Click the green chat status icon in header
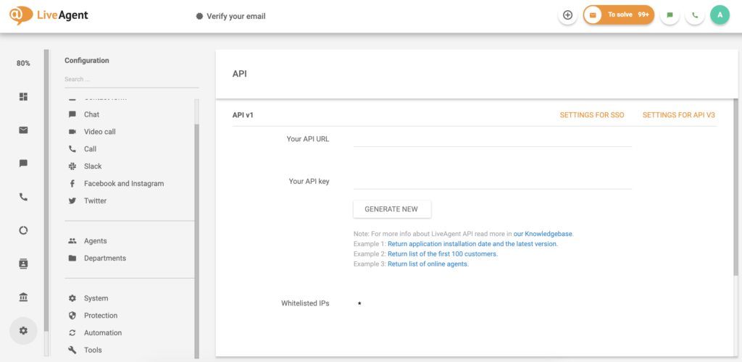 [670, 15]
